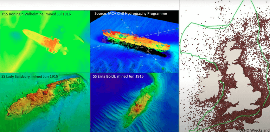Click the SS Erna Boldt caption text
The image size is (270, 132).
pyautogui.click(x=118, y=76)
